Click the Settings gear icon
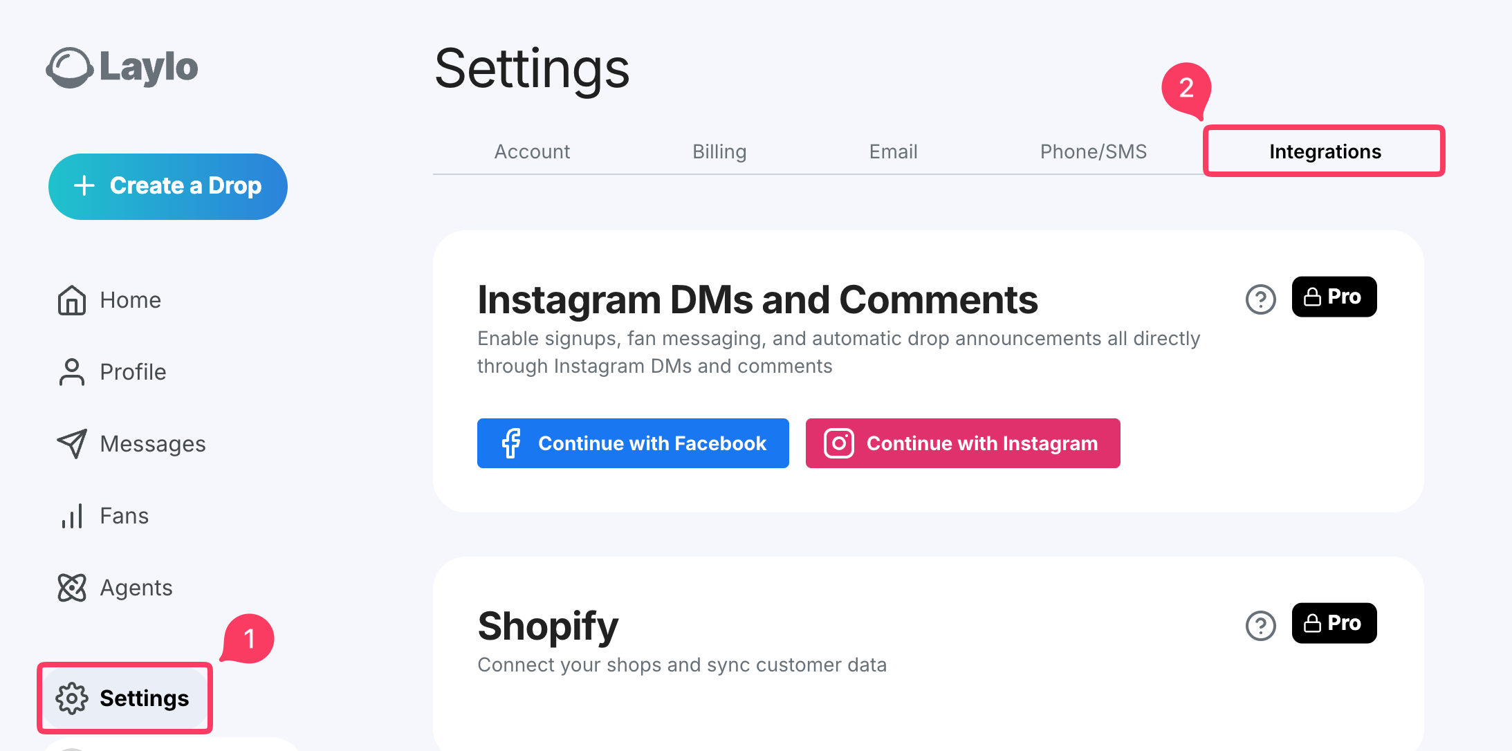Viewport: 1512px width, 751px height. [x=72, y=698]
